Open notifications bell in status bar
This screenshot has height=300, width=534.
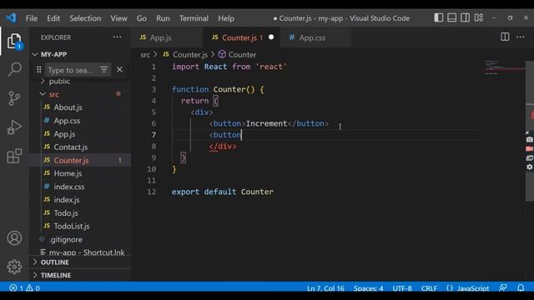(x=521, y=287)
